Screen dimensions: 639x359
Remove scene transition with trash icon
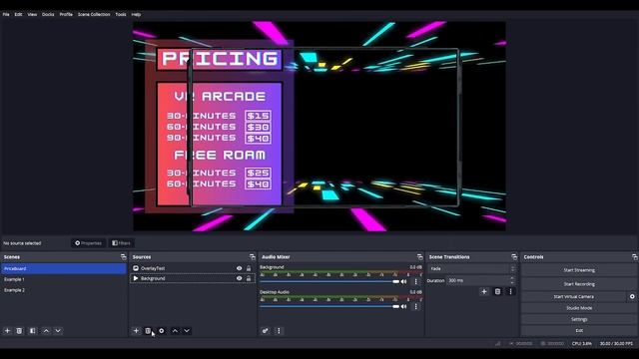pyautogui.click(x=497, y=291)
